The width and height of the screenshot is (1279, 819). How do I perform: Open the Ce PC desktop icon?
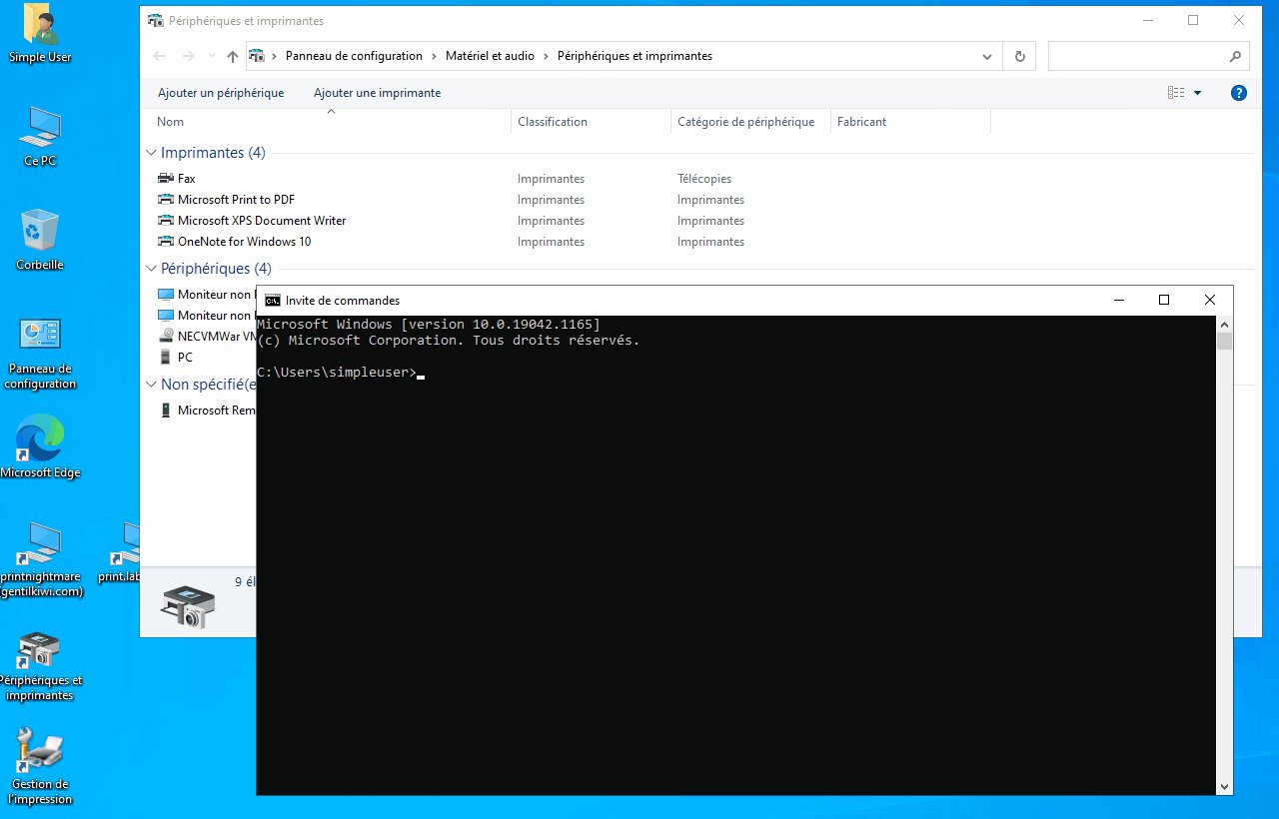(x=40, y=137)
